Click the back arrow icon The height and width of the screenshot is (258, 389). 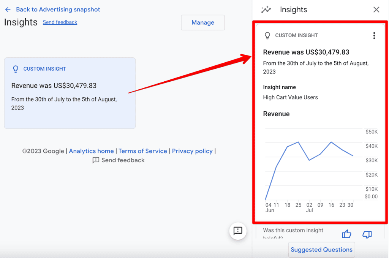(8, 9)
